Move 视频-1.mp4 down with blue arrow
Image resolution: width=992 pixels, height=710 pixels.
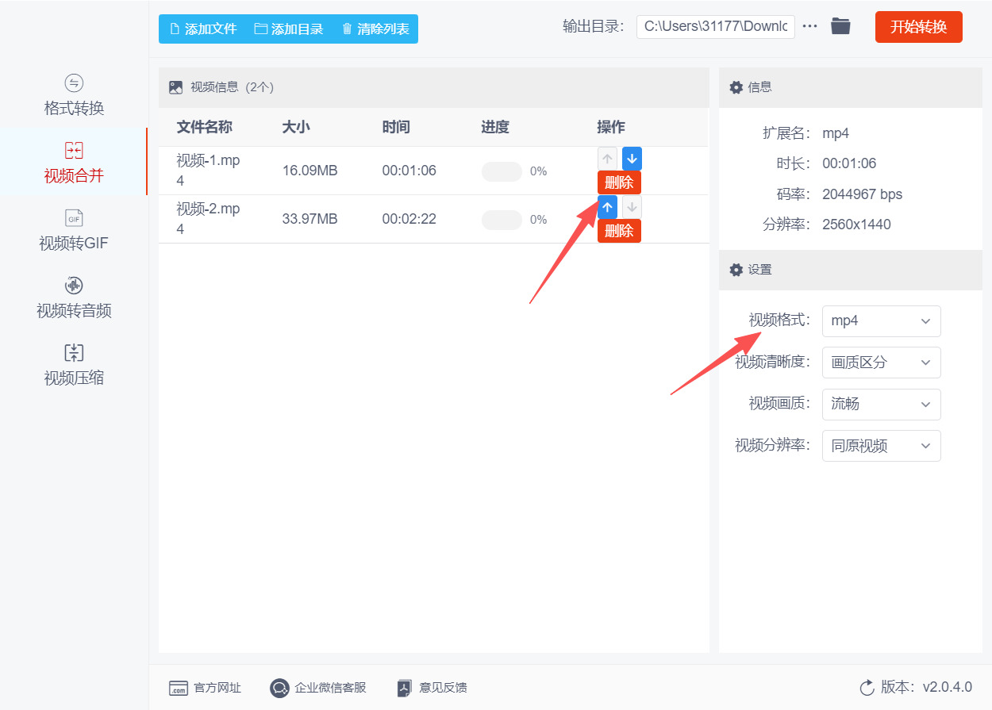coord(632,159)
